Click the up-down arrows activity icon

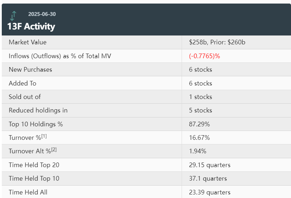[13, 16]
